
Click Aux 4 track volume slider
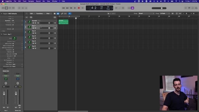point(46,43)
